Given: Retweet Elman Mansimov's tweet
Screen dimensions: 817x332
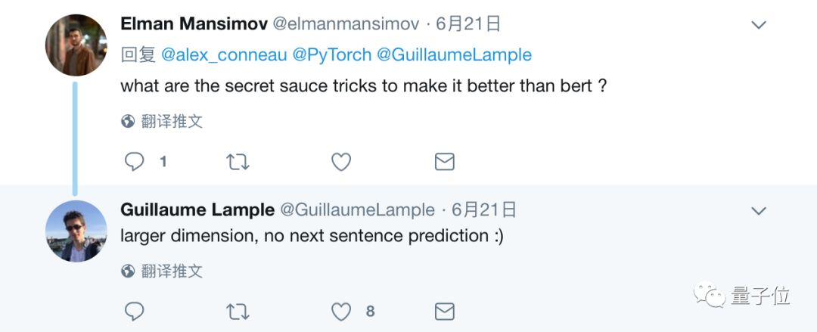Looking at the screenshot, I should [x=238, y=161].
